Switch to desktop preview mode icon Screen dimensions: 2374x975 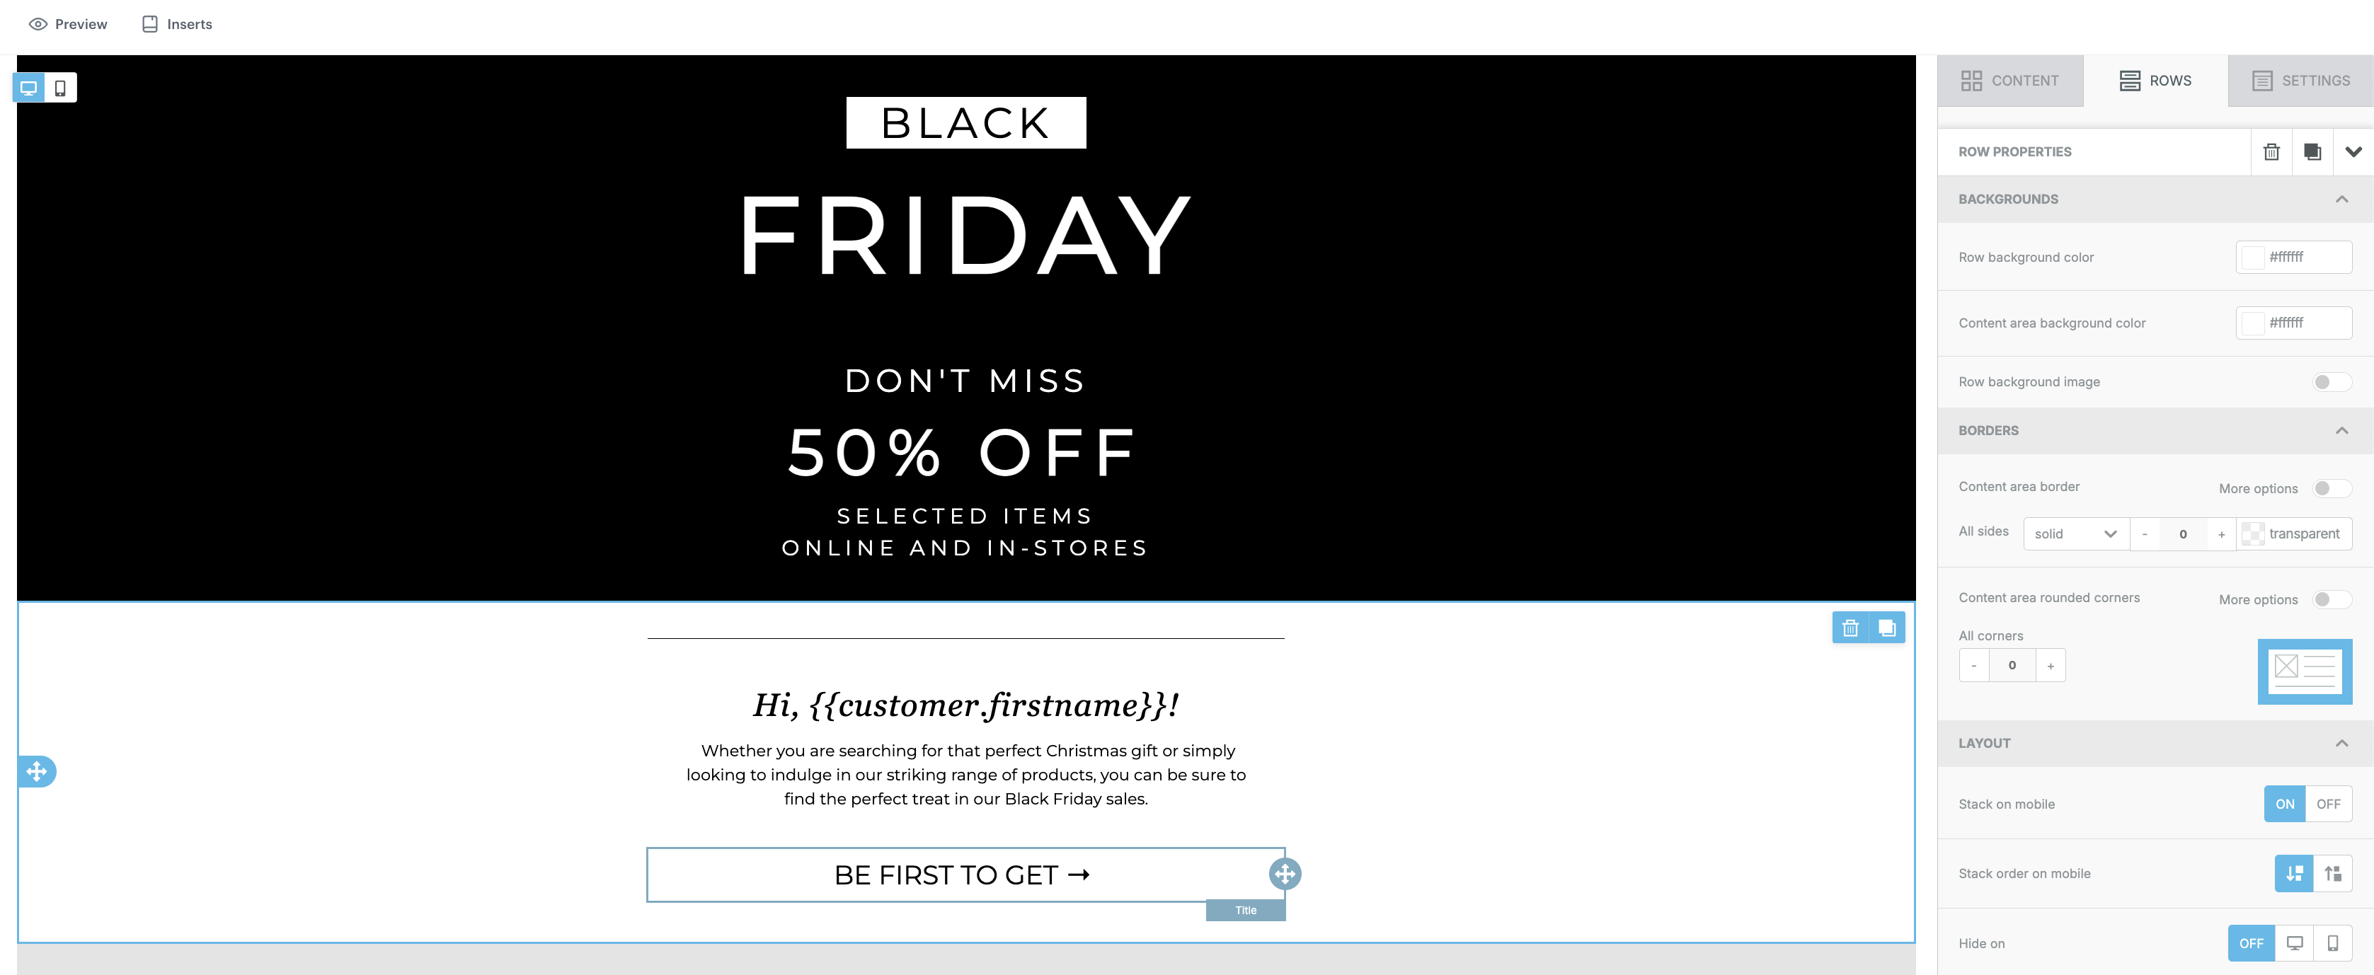(x=28, y=88)
